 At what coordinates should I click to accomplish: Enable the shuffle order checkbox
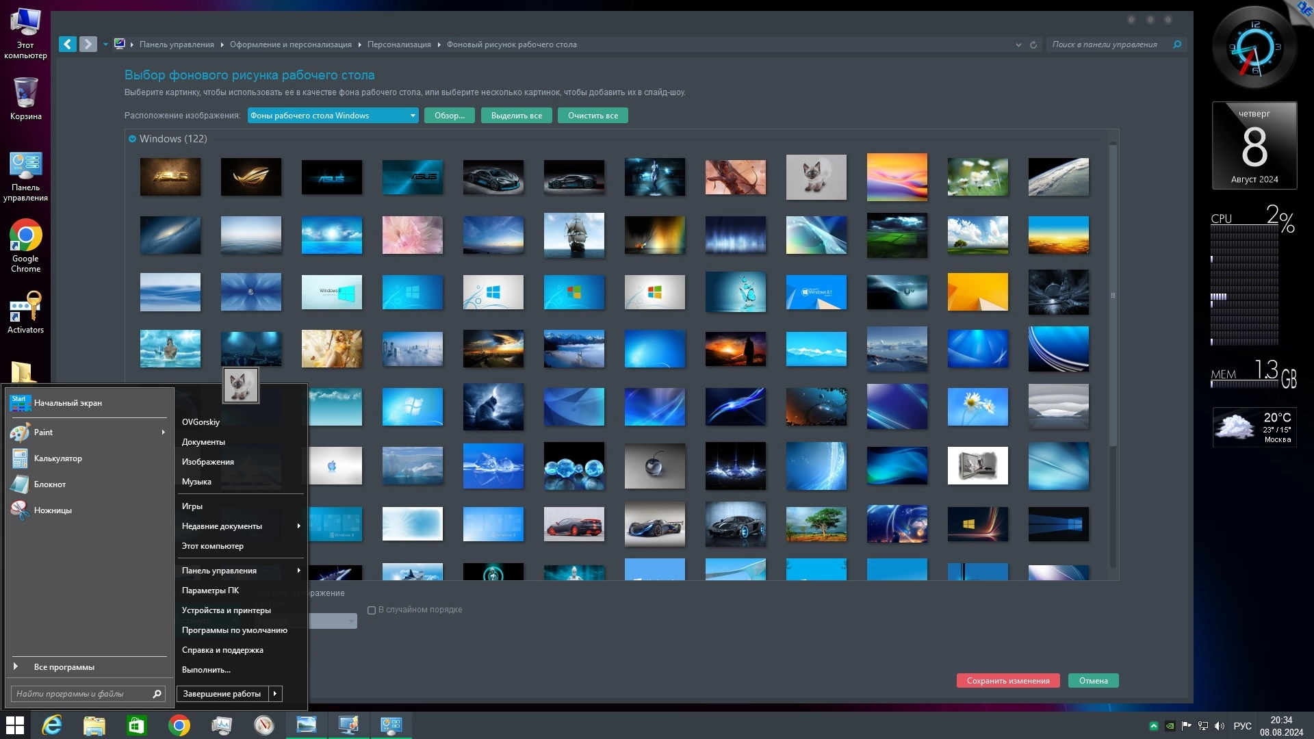tap(372, 610)
